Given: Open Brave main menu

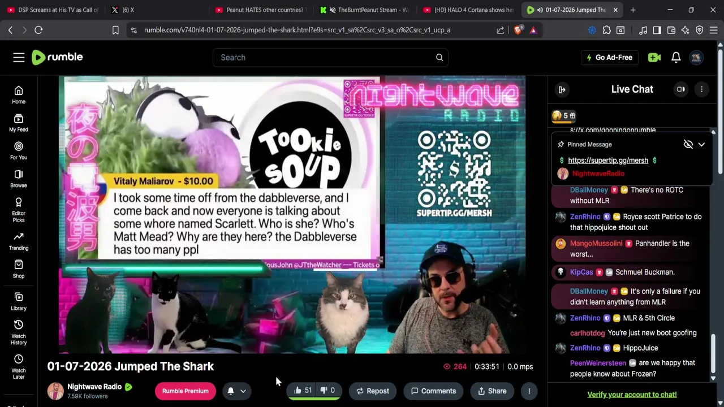Looking at the screenshot, I should point(714,30).
